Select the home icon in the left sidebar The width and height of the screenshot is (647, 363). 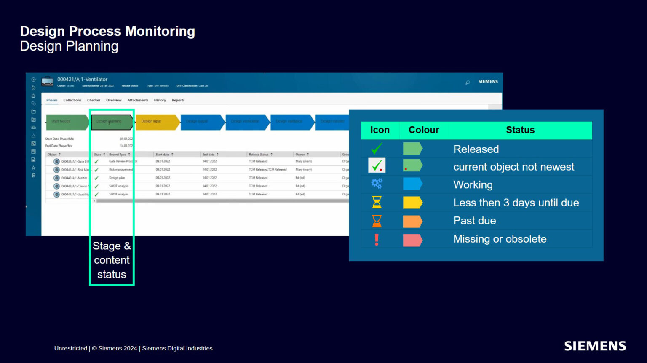coord(33,88)
